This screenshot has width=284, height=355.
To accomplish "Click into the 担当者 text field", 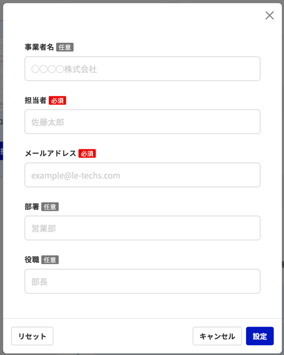I will (x=142, y=122).
